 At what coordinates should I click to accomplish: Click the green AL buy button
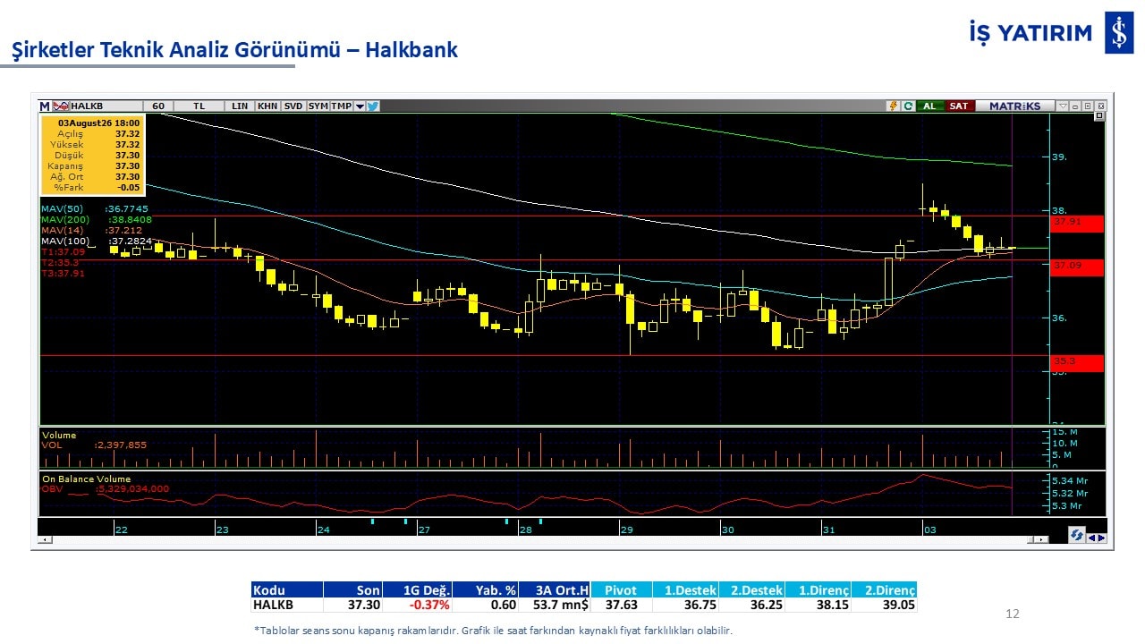(929, 106)
